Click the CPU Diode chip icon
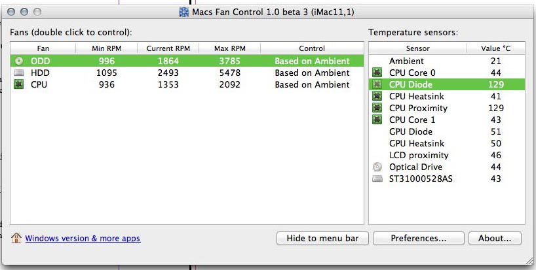The height and width of the screenshot is (270, 536). click(377, 84)
